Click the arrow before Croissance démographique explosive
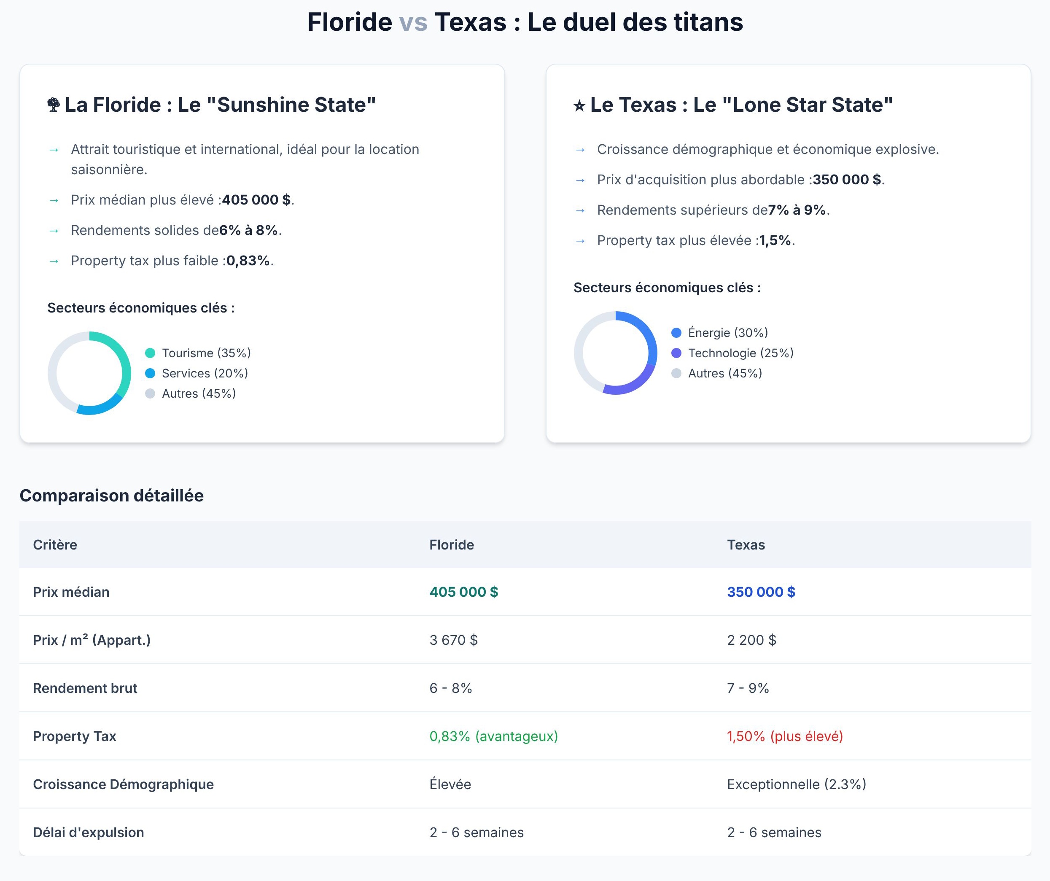 click(x=580, y=148)
